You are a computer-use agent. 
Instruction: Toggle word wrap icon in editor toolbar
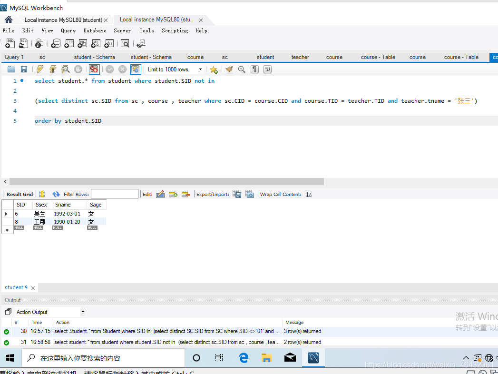267,69
